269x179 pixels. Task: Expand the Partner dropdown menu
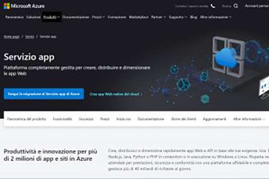coord(158,17)
